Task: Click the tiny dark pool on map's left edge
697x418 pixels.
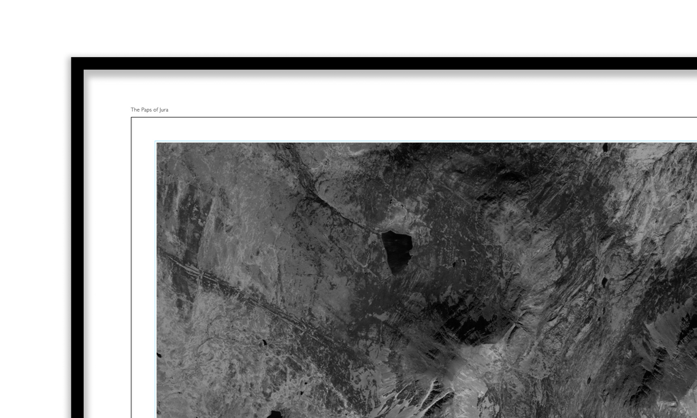Action: 159,355
